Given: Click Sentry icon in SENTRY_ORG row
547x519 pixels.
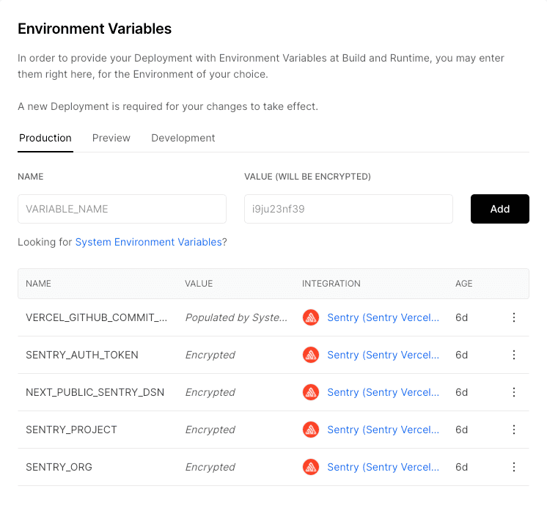Looking at the screenshot, I should 311,467.
